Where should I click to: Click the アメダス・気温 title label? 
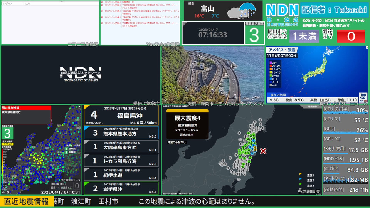point(282,50)
